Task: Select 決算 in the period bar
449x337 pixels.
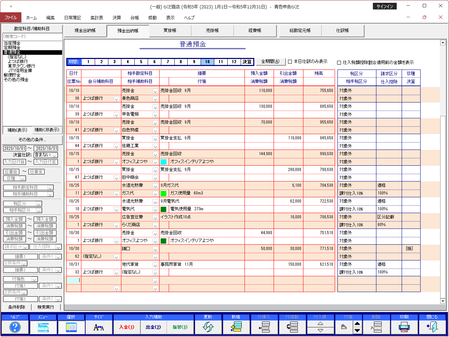Action: tap(247, 62)
